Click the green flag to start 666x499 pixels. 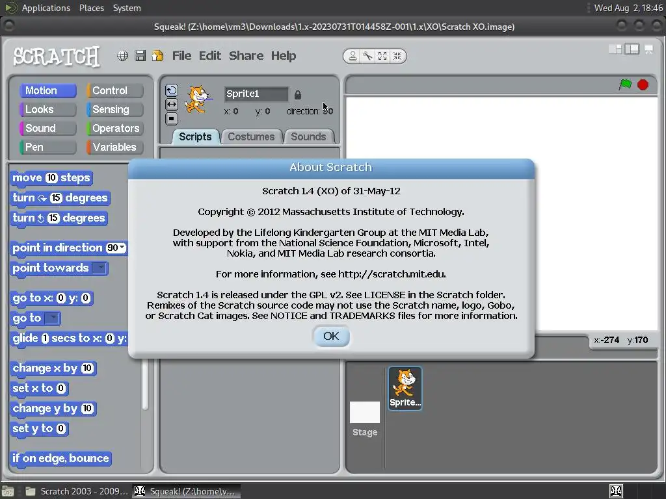625,84
